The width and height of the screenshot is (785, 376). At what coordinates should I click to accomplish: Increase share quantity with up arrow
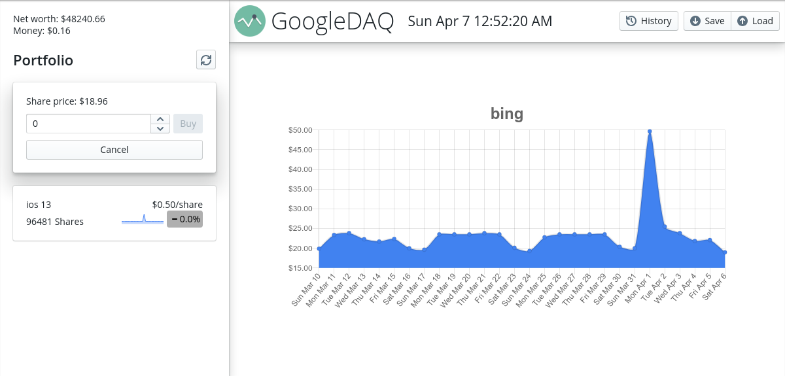pyautogui.click(x=160, y=119)
